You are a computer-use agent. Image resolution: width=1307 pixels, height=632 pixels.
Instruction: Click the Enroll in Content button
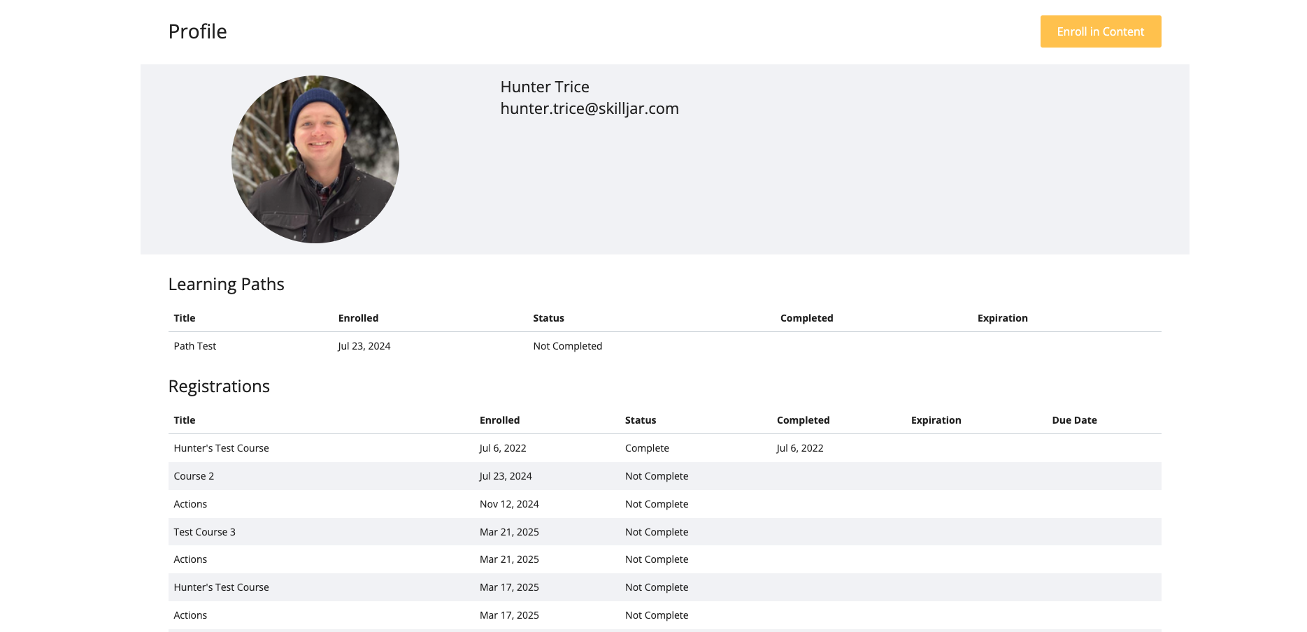pyautogui.click(x=1101, y=31)
